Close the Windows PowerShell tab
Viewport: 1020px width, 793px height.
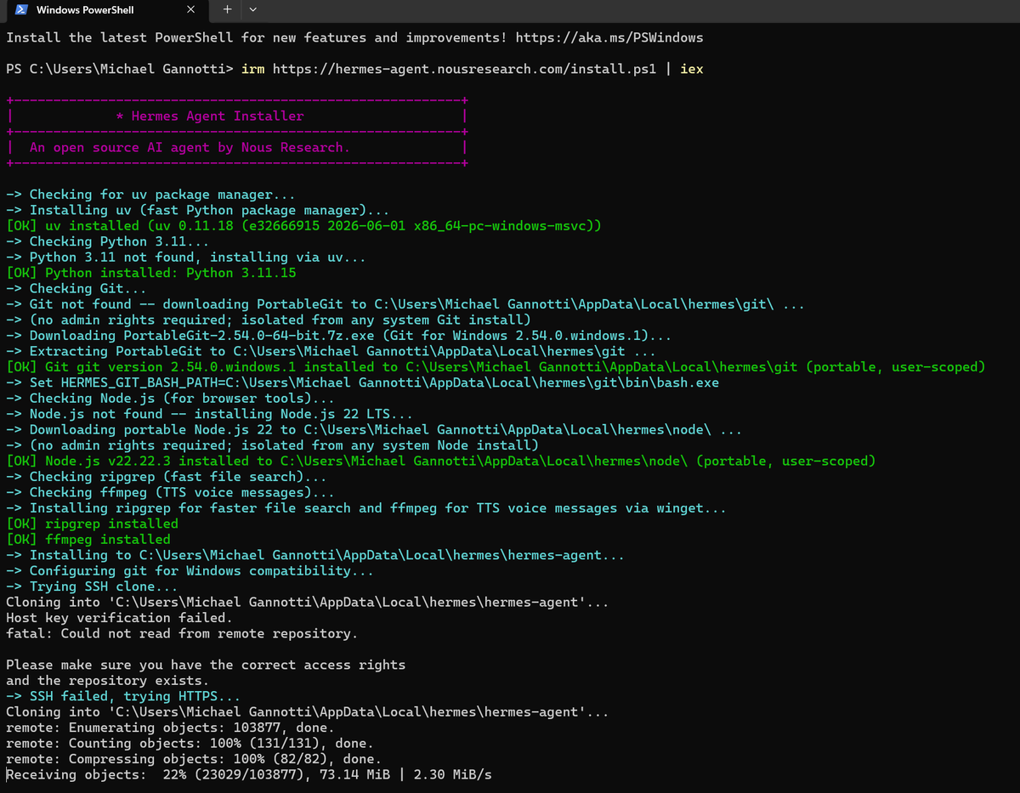coord(190,10)
